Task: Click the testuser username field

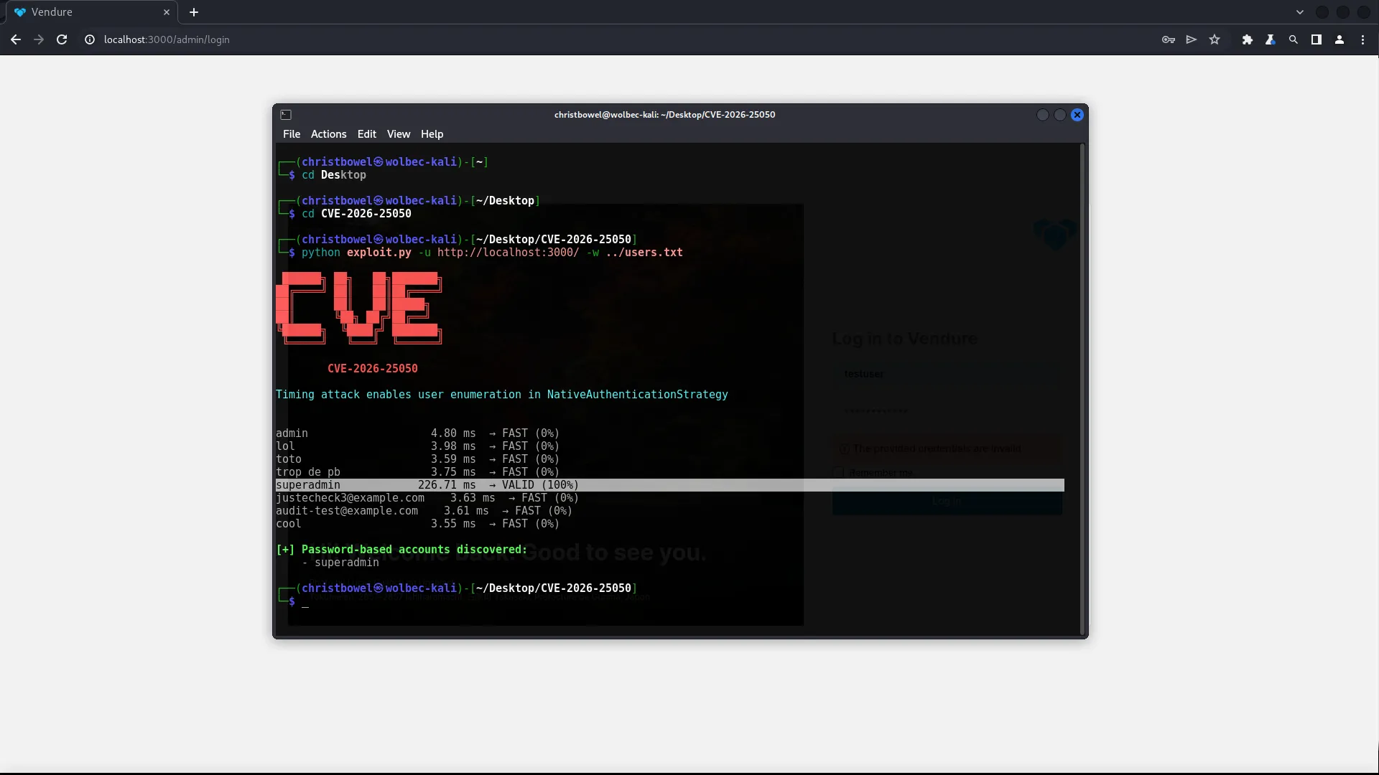Action: pos(946,374)
